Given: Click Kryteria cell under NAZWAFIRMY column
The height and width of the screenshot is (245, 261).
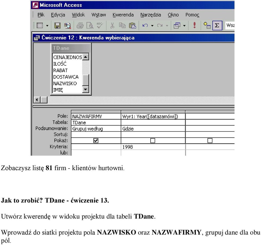Looking at the screenshot, I should [96, 147].
